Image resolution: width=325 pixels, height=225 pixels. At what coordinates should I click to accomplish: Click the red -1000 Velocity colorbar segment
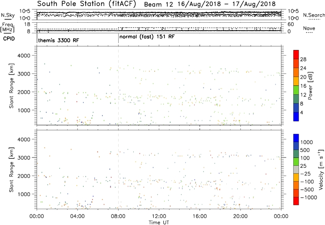[296, 201]
